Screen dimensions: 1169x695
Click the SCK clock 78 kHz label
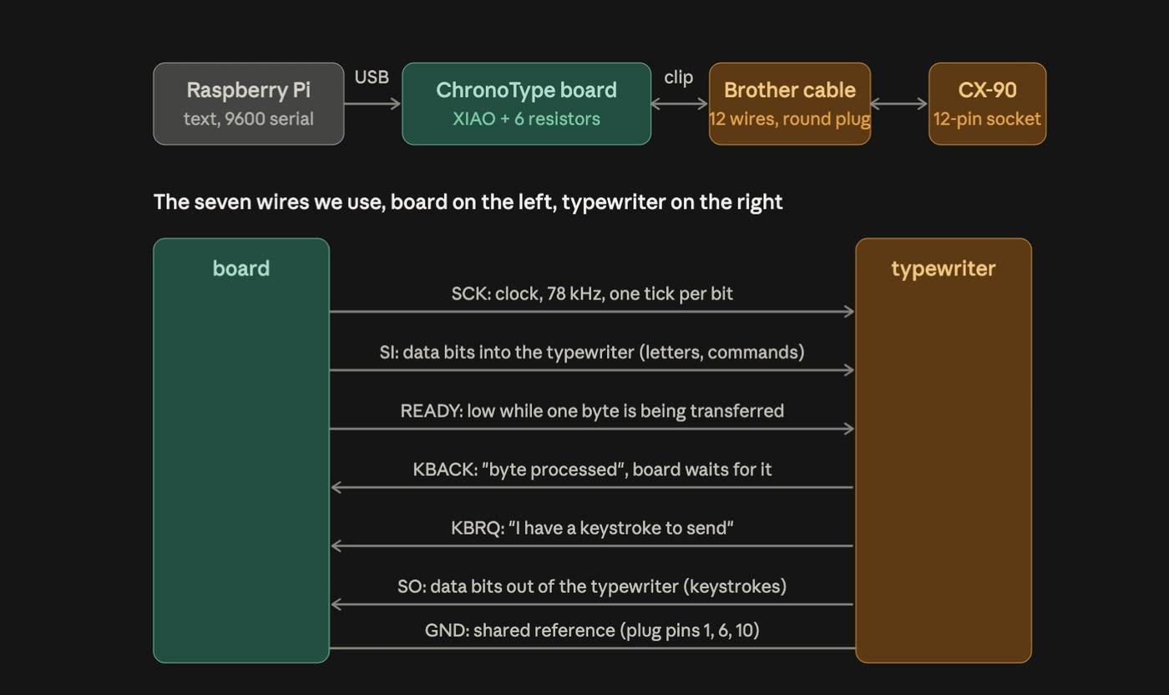(592, 294)
